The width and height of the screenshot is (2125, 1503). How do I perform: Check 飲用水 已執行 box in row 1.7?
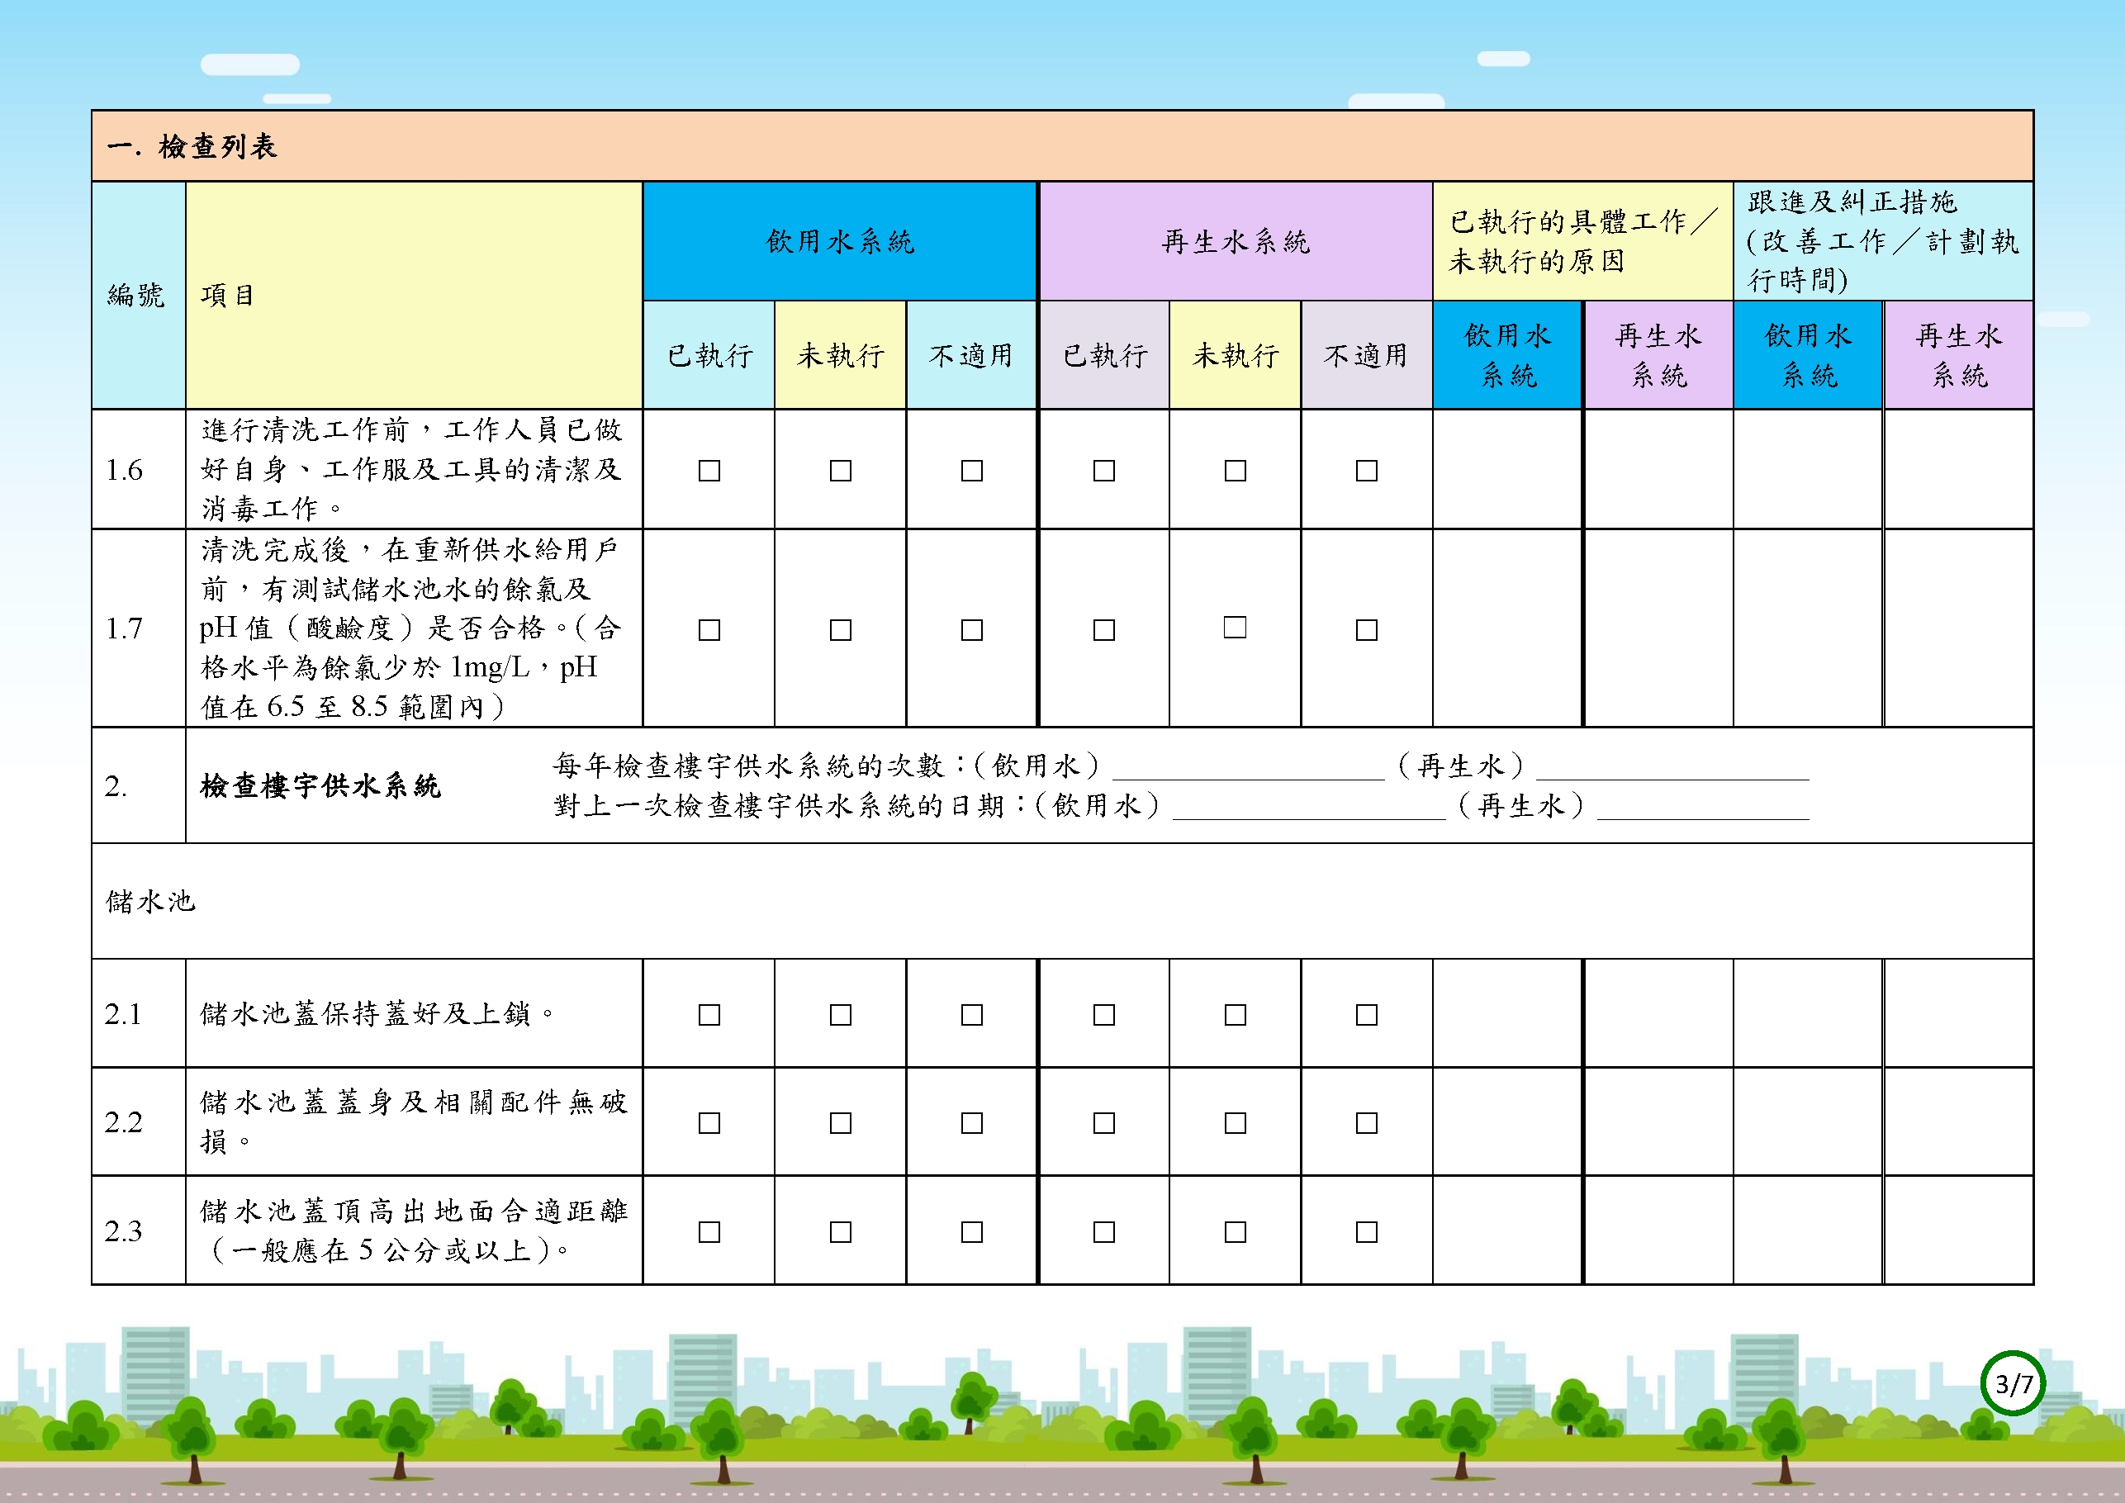(709, 629)
